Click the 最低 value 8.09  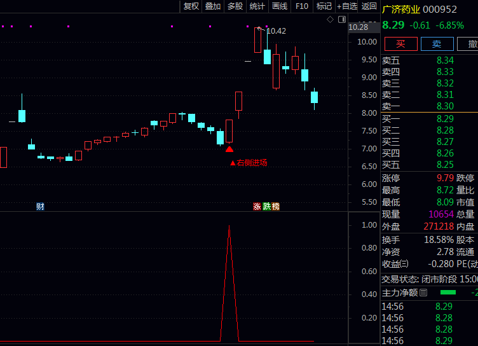point(445,202)
